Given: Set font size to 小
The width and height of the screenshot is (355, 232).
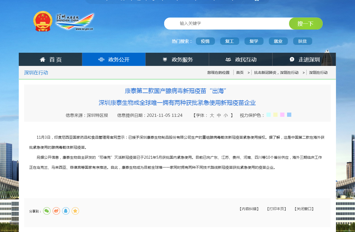Looking at the screenshot, I should pos(226,115).
